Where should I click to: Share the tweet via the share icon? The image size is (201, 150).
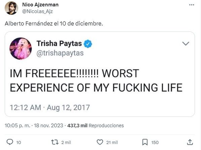tap(190, 142)
